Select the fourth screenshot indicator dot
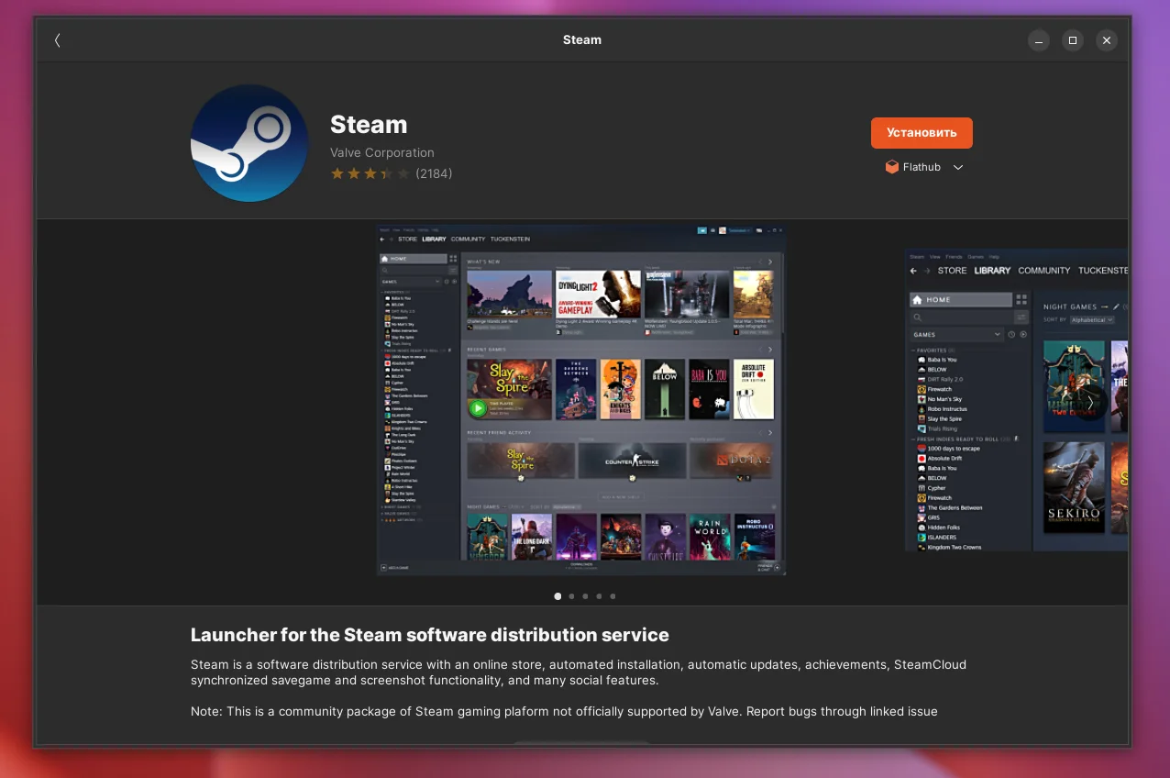This screenshot has width=1170, height=778. [599, 596]
